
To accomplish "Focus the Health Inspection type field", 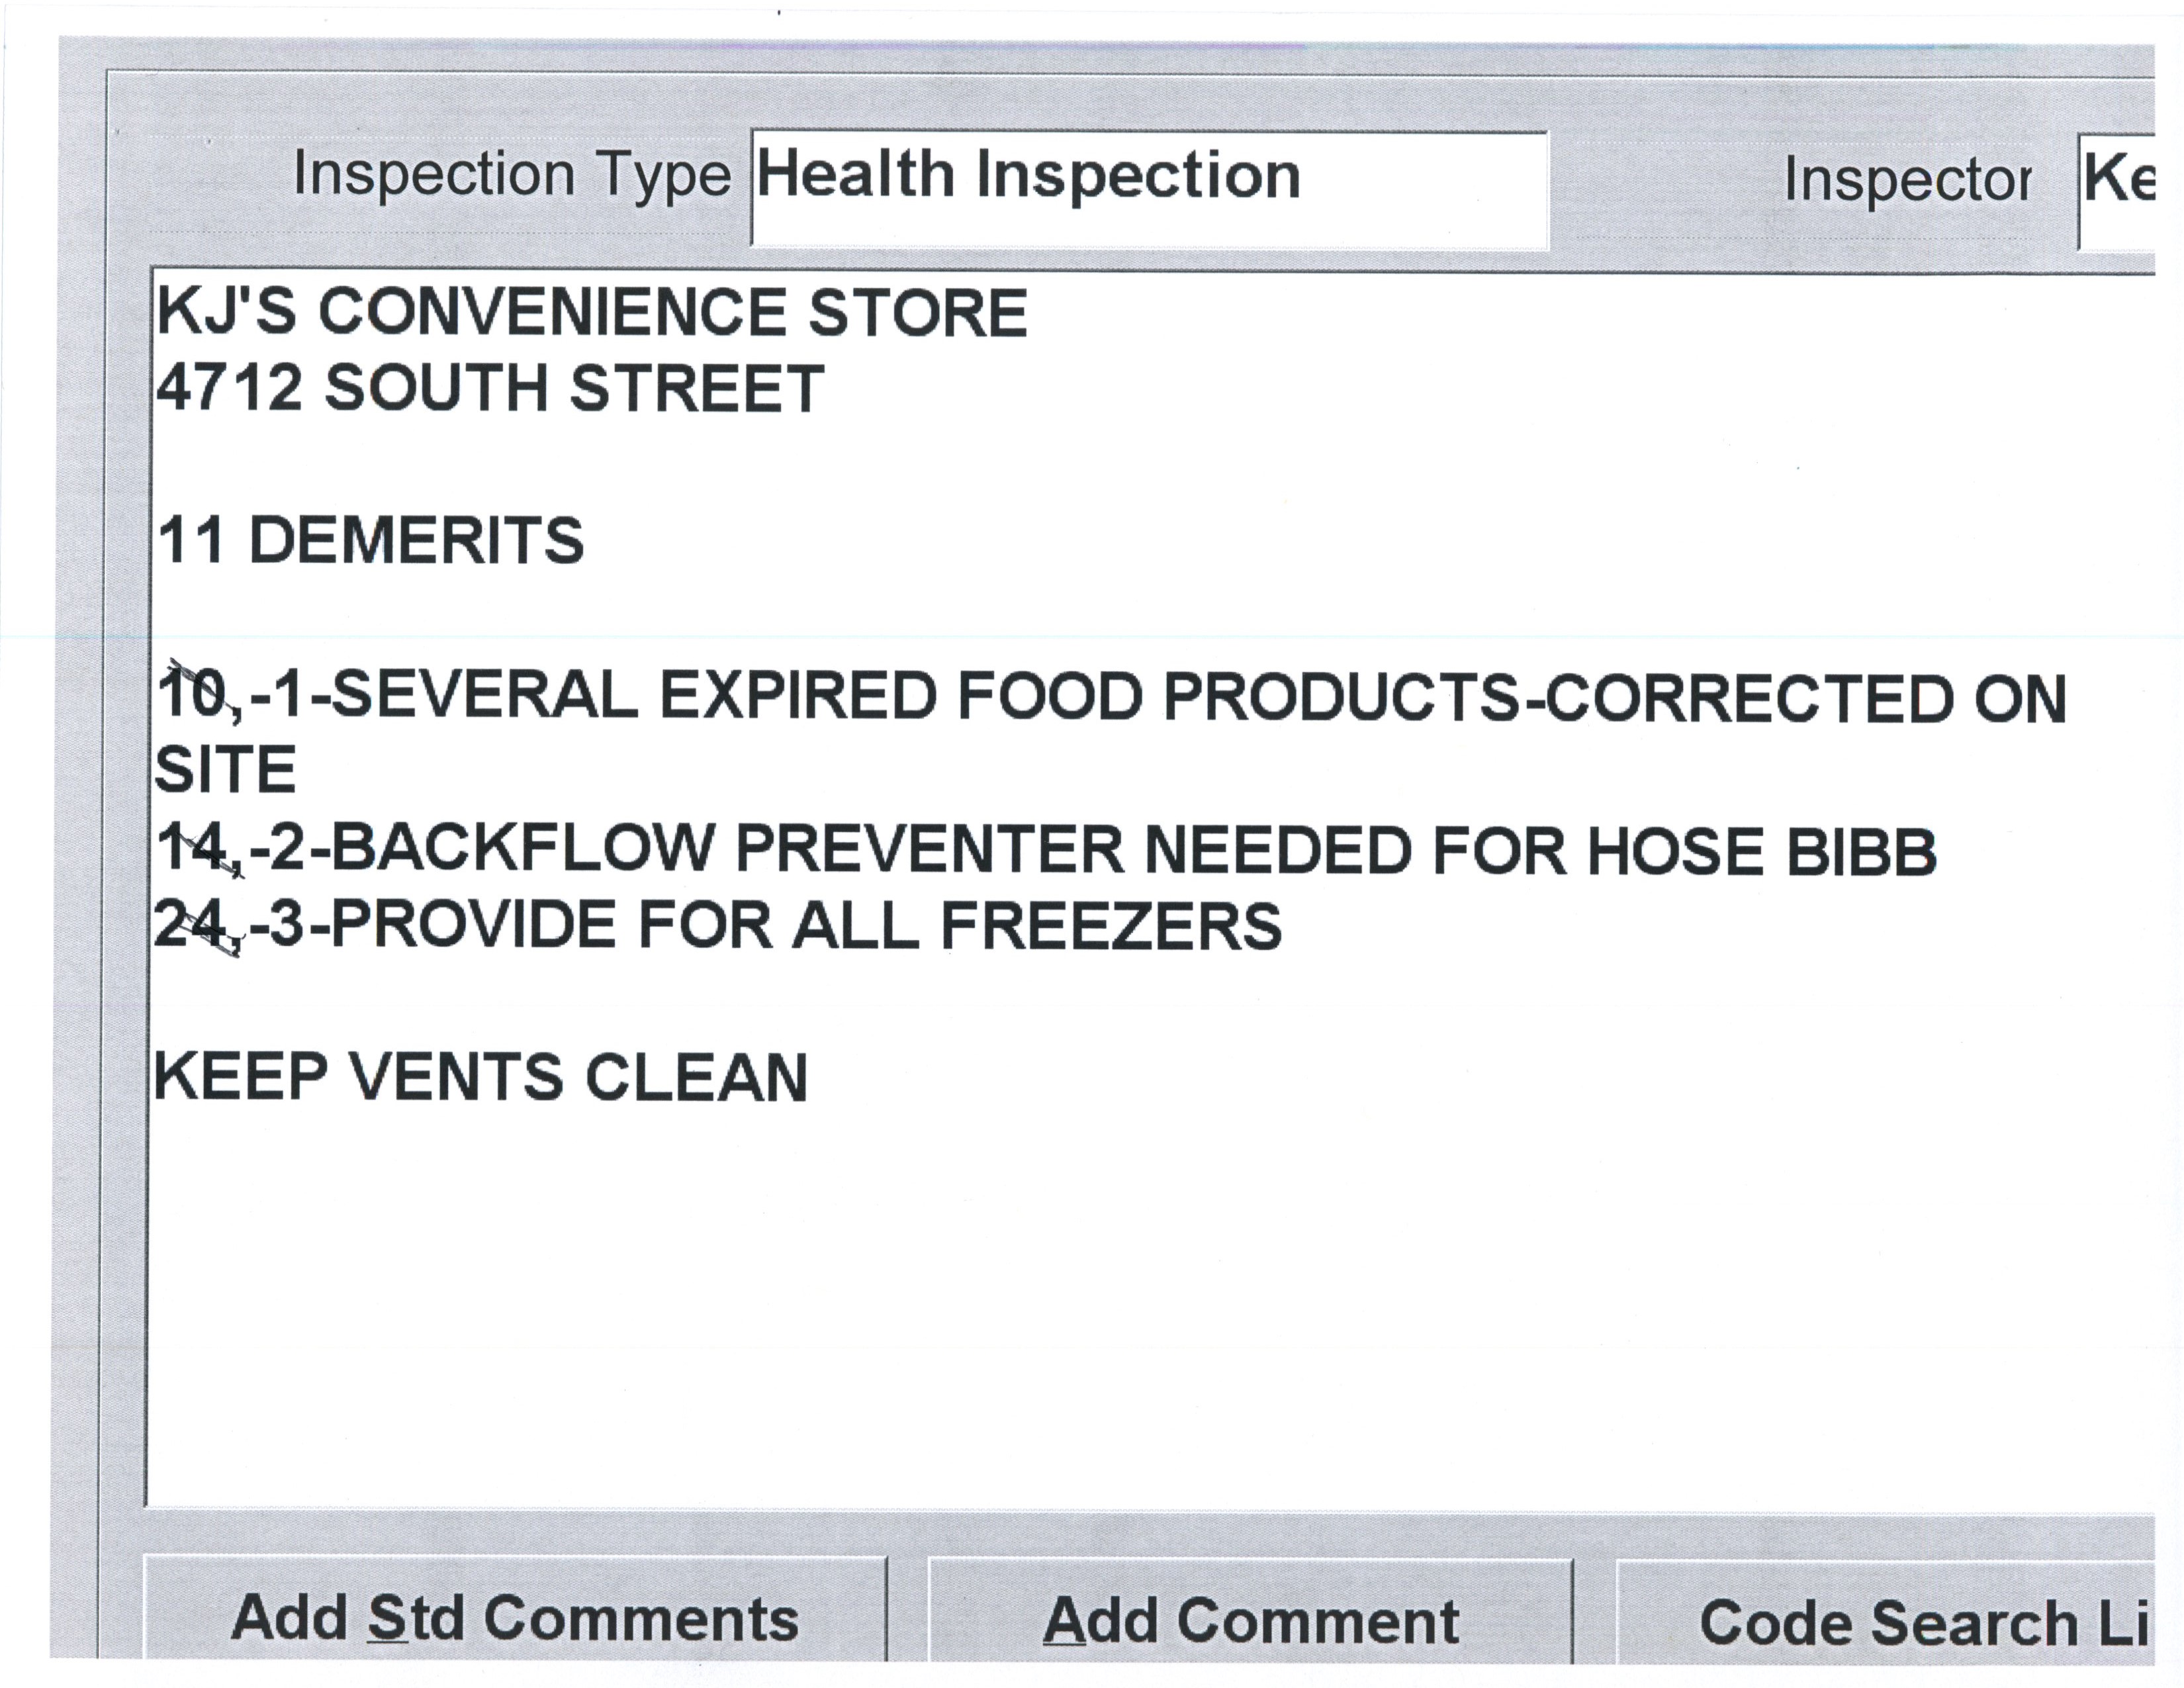I will tap(1148, 188).
